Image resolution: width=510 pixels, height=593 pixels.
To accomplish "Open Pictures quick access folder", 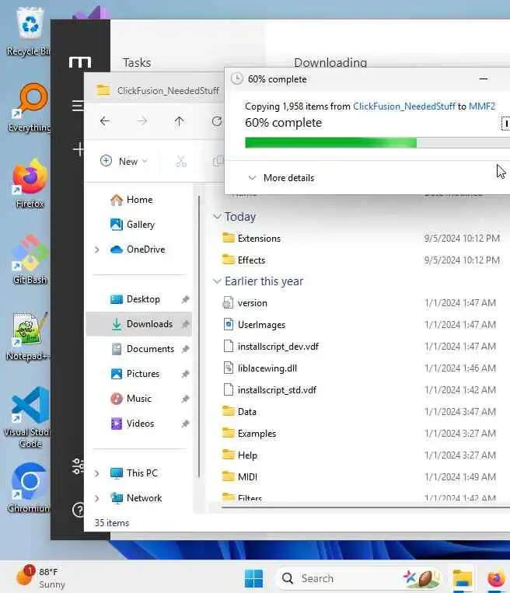I will (139, 374).
